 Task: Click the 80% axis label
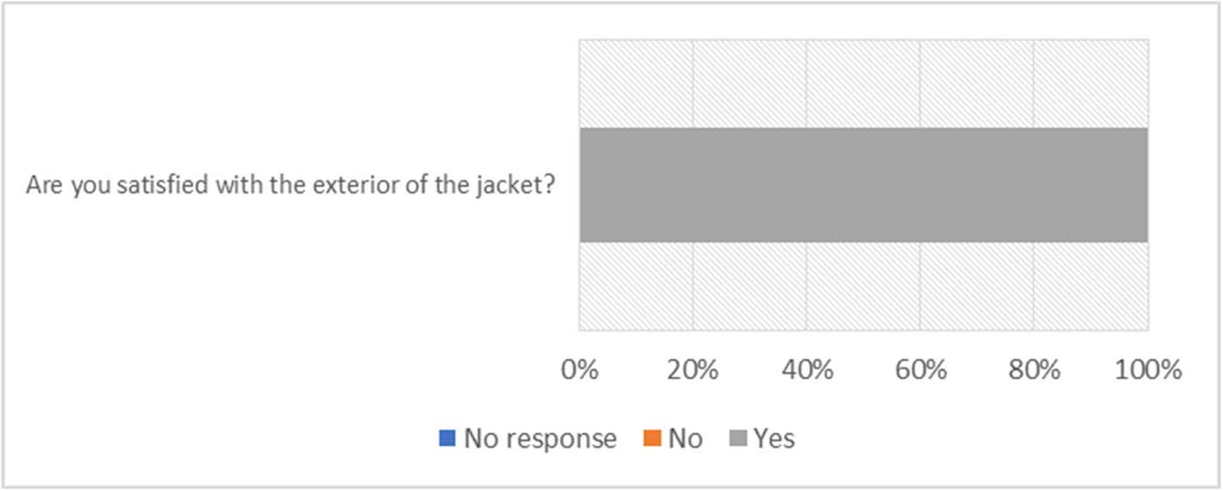click(x=1033, y=370)
